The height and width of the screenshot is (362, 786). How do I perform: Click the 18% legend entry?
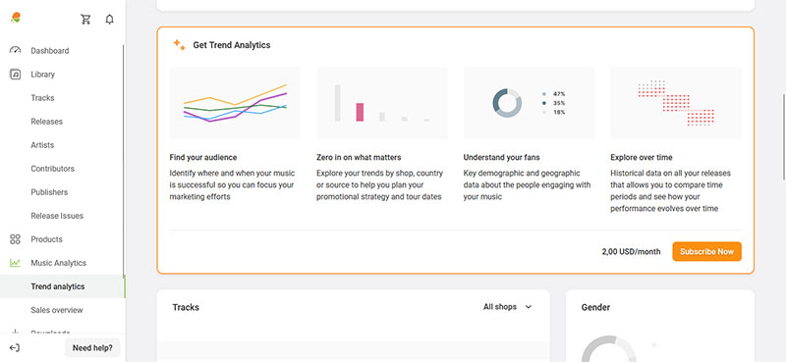pos(554,112)
